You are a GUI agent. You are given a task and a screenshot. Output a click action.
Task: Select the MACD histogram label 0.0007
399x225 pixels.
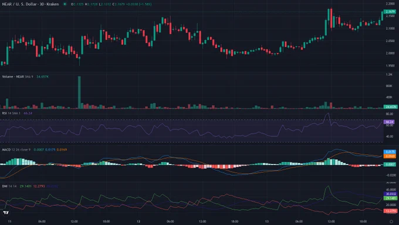[390, 164]
